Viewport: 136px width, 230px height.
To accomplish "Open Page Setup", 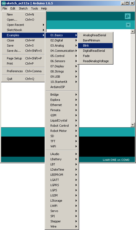I will [23, 58].
